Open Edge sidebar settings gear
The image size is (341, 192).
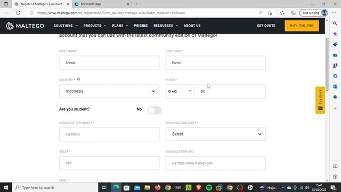coord(335,177)
